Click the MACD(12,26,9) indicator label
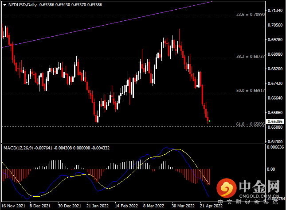Screen dimensions: 286x210 pos(18,148)
